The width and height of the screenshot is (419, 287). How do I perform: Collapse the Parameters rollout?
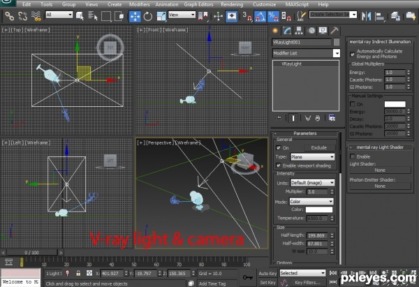(305, 133)
